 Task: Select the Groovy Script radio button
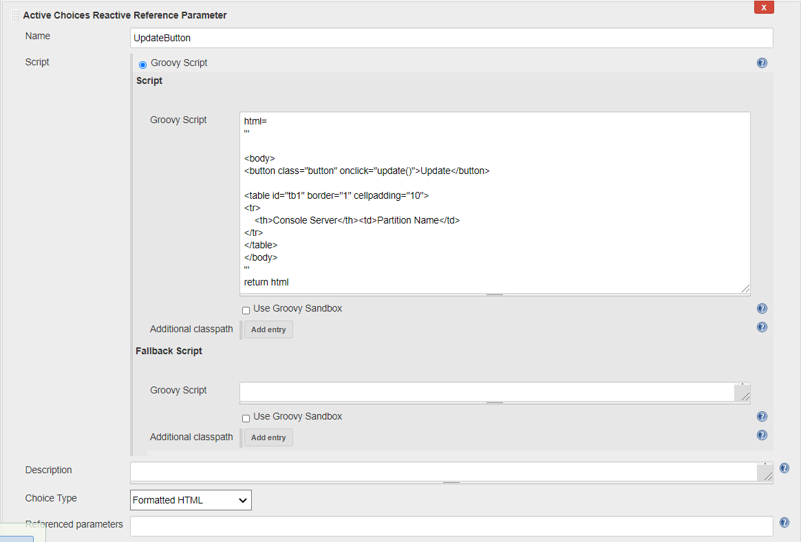tap(142, 65)
